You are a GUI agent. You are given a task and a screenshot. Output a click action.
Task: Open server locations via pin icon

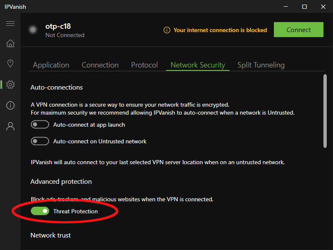[10, 64]
